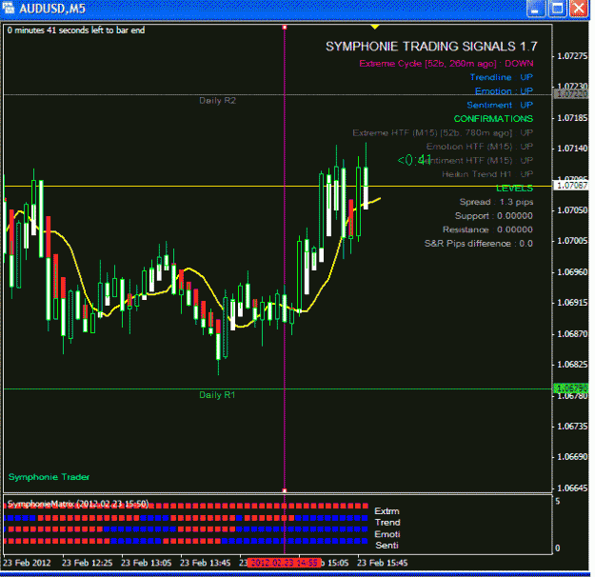Click the 'Emotion HTF (M15) : UP' line

(x=480, y=147)
